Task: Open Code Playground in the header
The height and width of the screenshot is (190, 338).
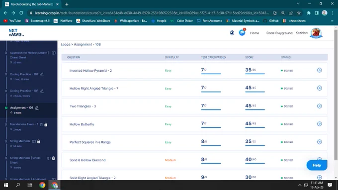Action: 279,33
